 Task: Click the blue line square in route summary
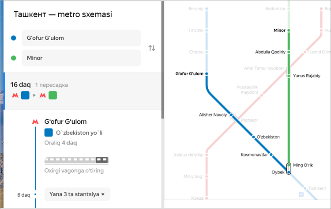[25, 95]
